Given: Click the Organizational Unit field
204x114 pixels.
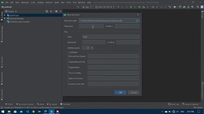Looking at the screenshot, I should click(x=113, y=62).
